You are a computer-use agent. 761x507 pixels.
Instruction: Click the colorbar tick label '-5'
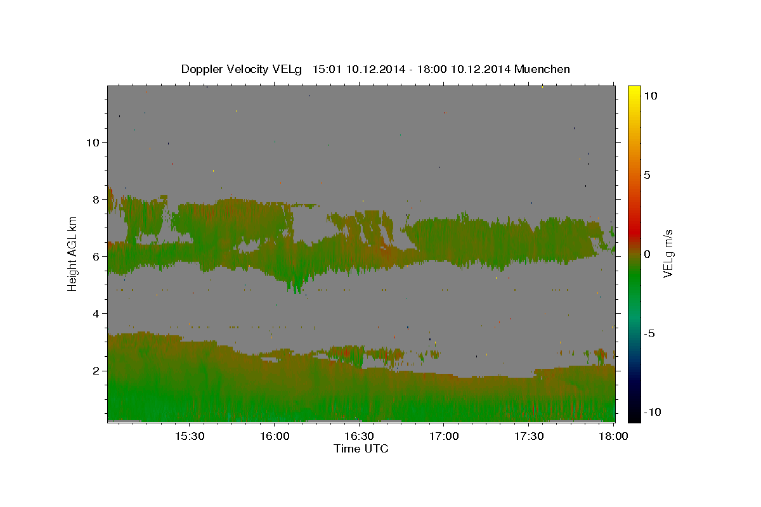[649, 333]
